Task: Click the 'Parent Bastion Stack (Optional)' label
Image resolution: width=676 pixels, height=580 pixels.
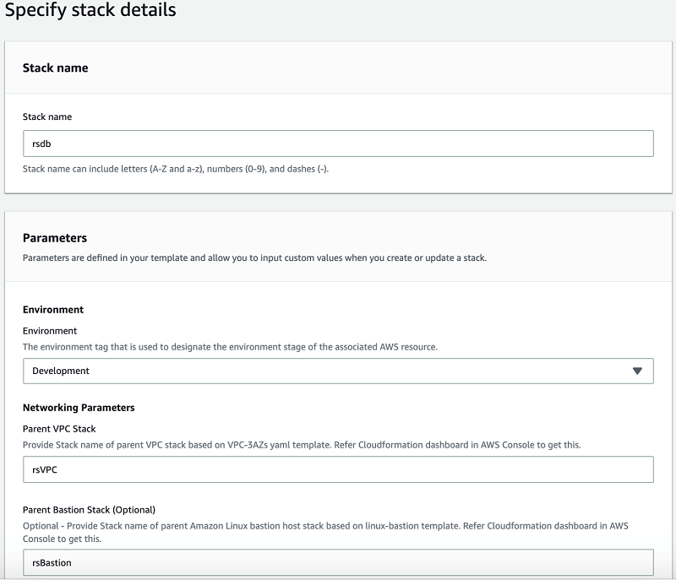Action: 89,509
